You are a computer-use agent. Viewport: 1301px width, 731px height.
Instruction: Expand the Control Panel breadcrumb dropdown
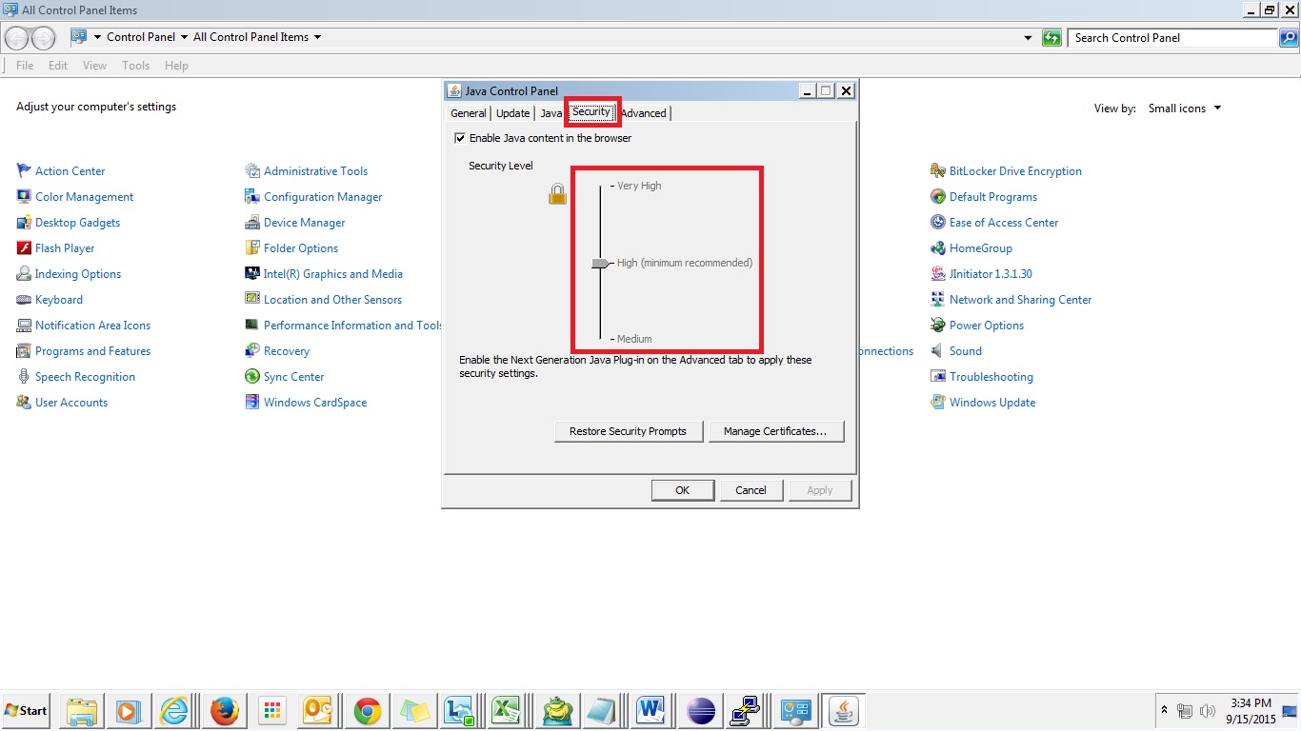tap(185, 37)
